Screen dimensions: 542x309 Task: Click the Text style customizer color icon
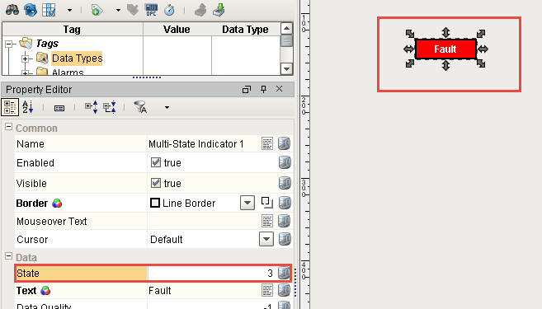[x=45, y=291]
